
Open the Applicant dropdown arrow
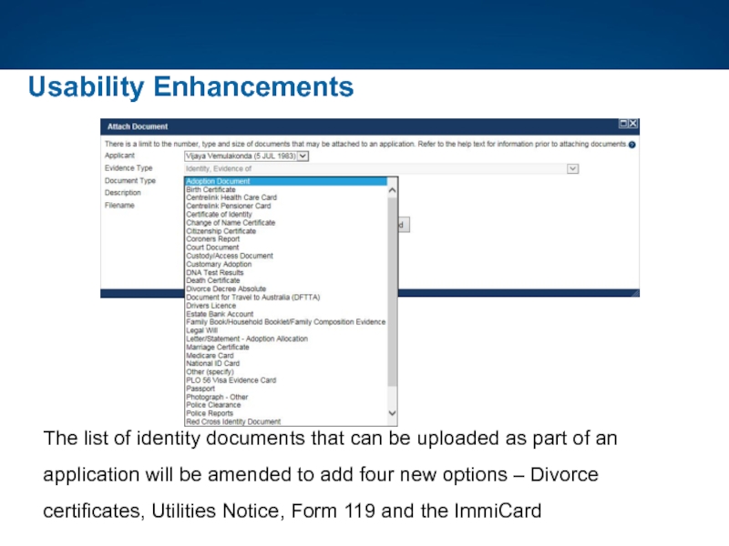303,156
